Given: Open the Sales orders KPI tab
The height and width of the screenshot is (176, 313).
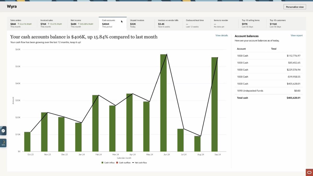Looking at the screenshot, I should tap(22, 23).
